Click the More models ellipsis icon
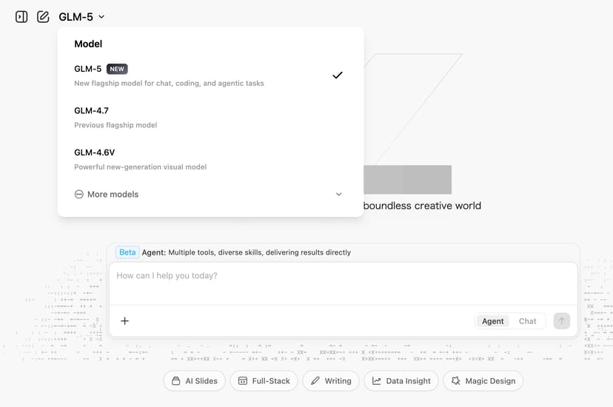Screen dimensions: 613x407 point(79,194)
